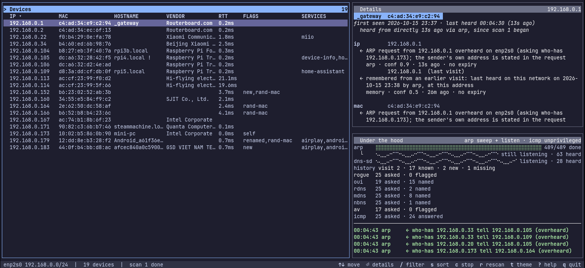
Task: Select the new,rand-mac device row
Action: (176, 92)
